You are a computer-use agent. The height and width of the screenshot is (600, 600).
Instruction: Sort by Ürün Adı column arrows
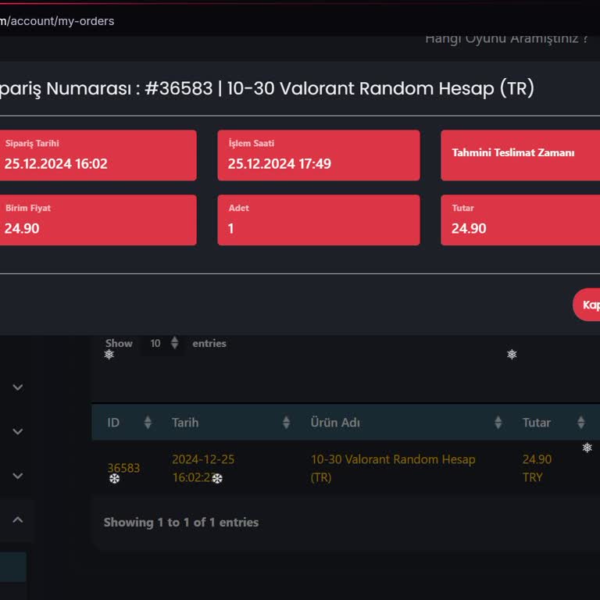point(498,423)
